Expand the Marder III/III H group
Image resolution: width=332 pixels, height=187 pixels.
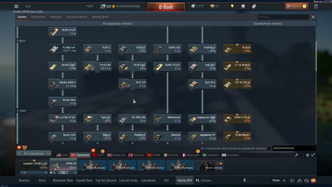[63, 89]
